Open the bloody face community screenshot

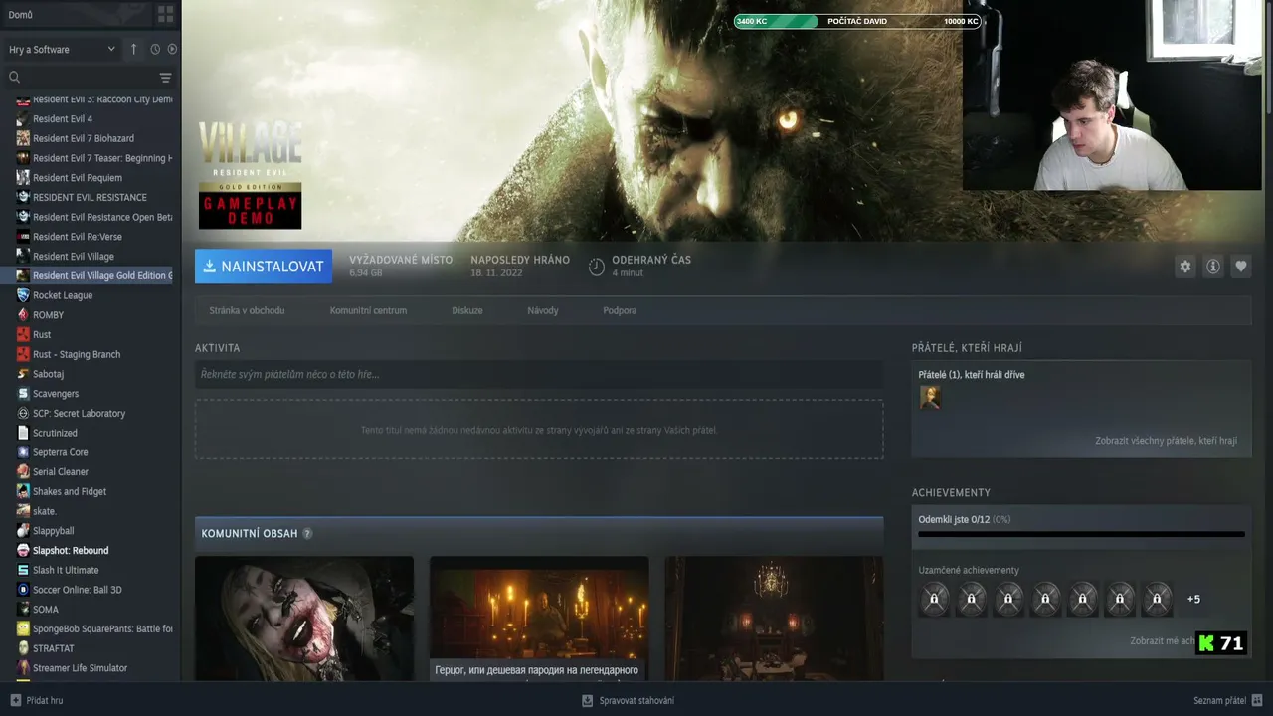click(304, 619)
